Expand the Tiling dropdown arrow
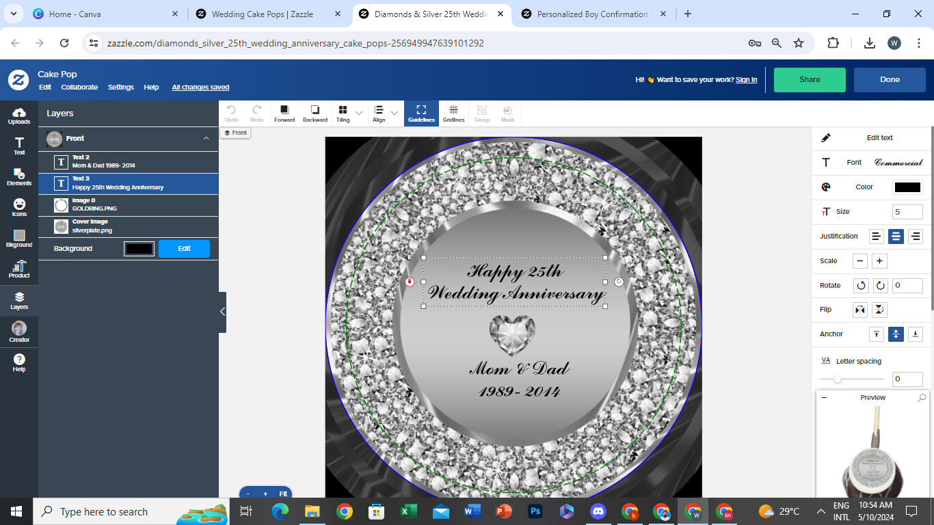 pyautogui.click(x=359, y=113)
